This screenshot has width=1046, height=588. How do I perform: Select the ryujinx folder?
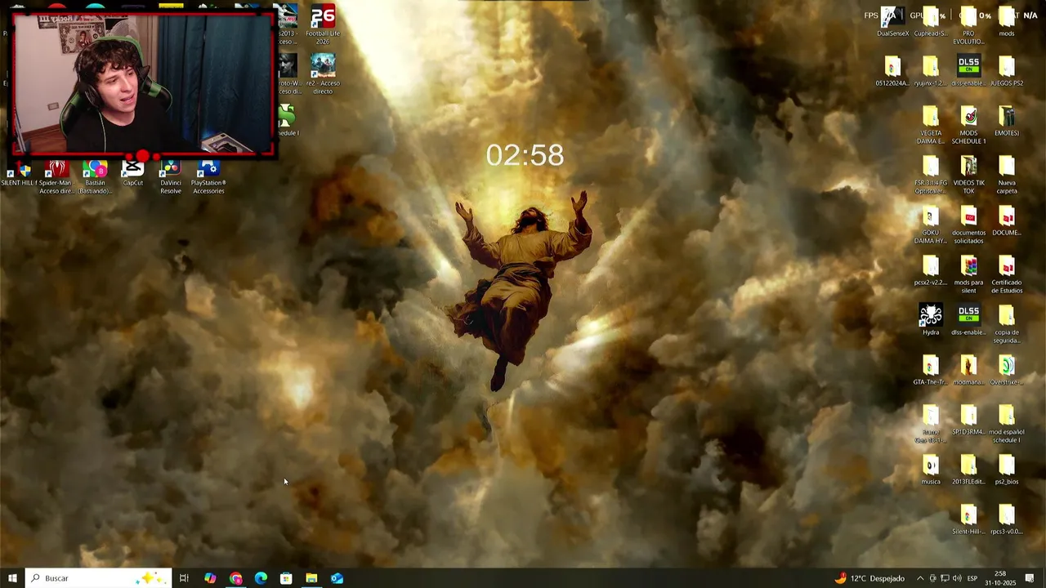[931, 72]
